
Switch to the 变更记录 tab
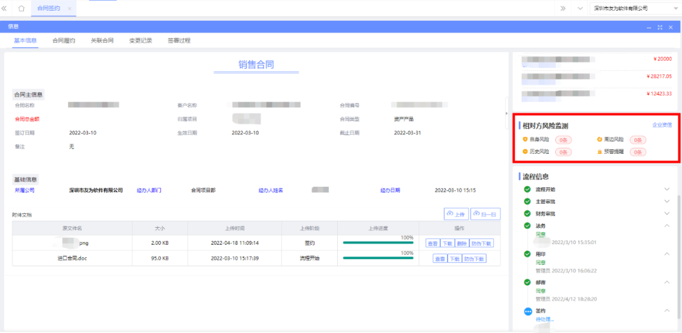[140, 40]
